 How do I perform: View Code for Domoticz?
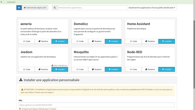(80, 41)
